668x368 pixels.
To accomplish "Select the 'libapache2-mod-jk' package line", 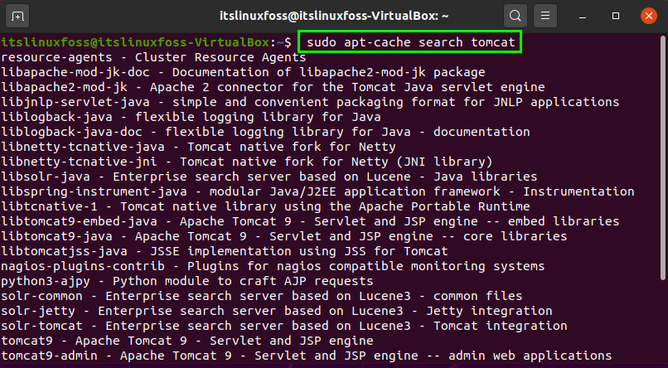I will point(273,87).
